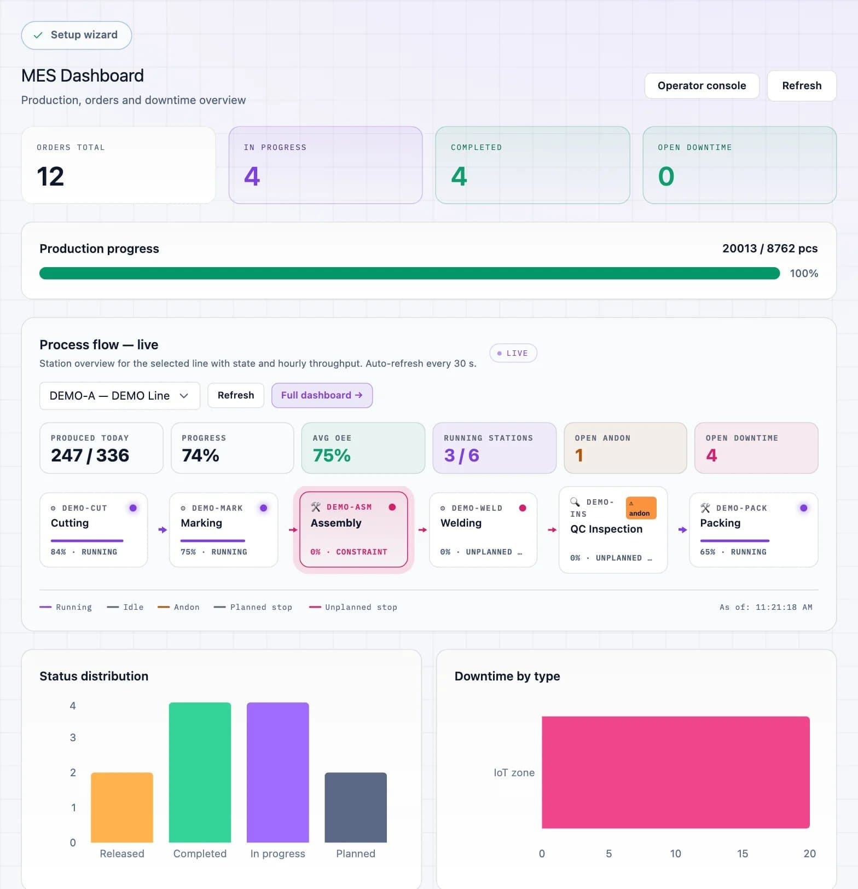Click the gray Planned chart bar
This screenshot has width=858, height=889.
[356, 807]
